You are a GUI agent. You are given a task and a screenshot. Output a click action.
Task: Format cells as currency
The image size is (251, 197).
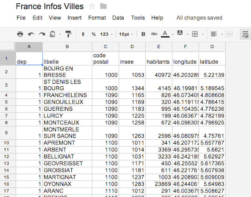click(x=83, y=34)
